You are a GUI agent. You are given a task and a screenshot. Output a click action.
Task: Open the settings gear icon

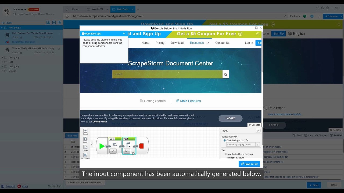pyautogui.click(x=327, y=8)
